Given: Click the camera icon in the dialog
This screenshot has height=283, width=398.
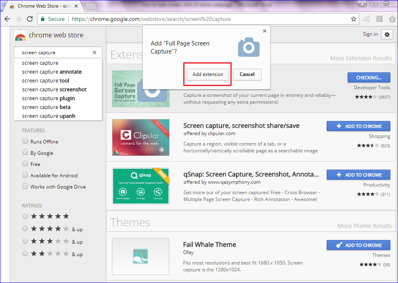Looking at the screenshot, I should 249,47.
